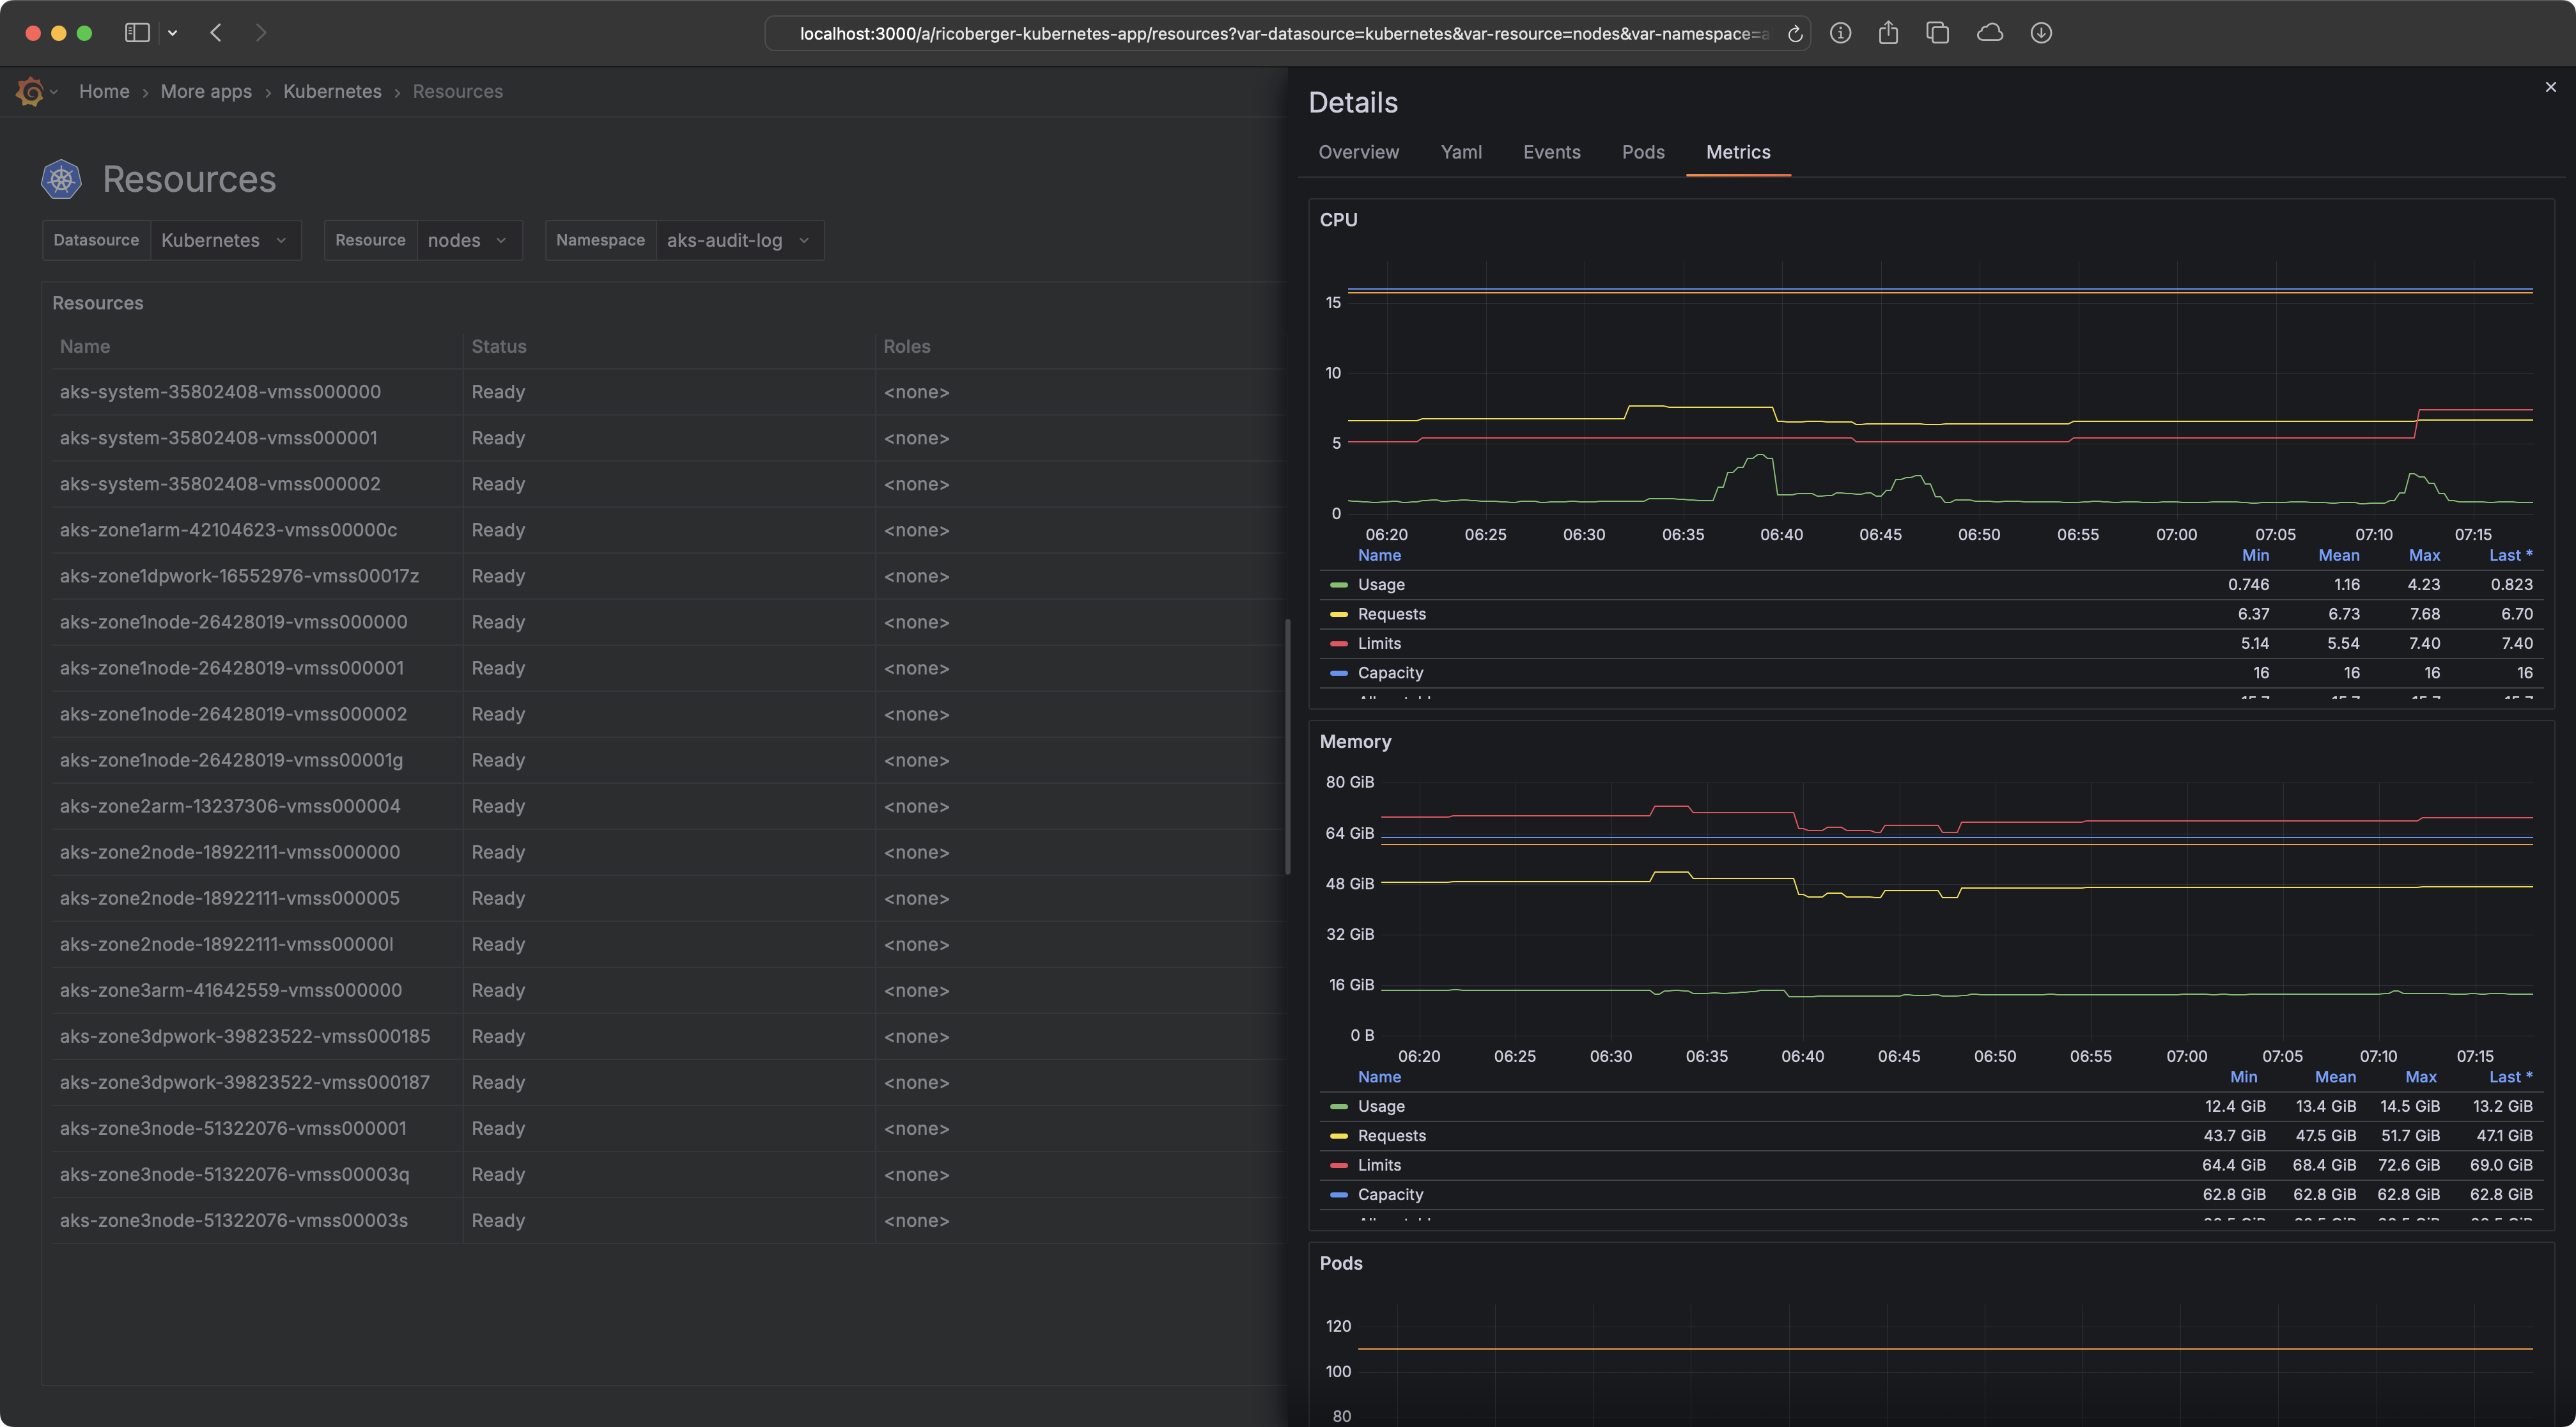
Task: Toggle the Usage series in the CPU legend
Action: click(1380, 584)
